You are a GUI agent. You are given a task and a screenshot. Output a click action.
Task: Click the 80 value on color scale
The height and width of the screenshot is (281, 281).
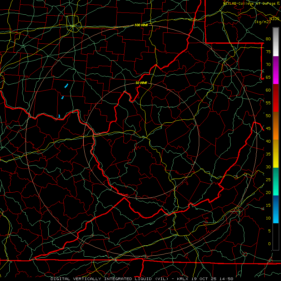[x=268, y=39]
